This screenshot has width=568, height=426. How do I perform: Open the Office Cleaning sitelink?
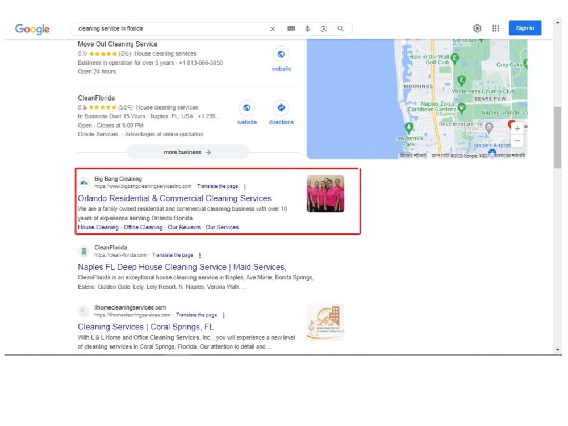click(143, 228)
